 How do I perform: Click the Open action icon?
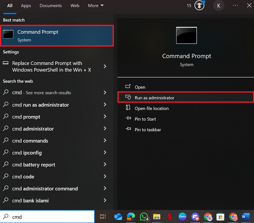tap(128, 87)
